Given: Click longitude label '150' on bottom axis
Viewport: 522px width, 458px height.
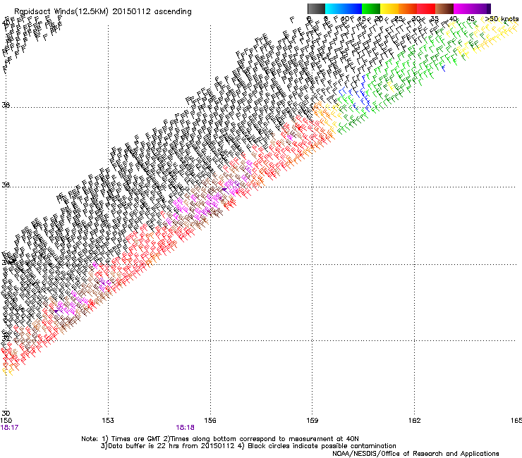Looking at the screenshot, I should [6, 421].
